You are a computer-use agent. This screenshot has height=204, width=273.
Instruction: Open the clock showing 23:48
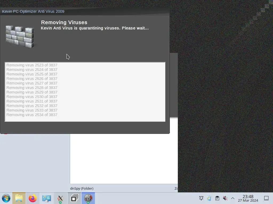(x=248, y=198)
